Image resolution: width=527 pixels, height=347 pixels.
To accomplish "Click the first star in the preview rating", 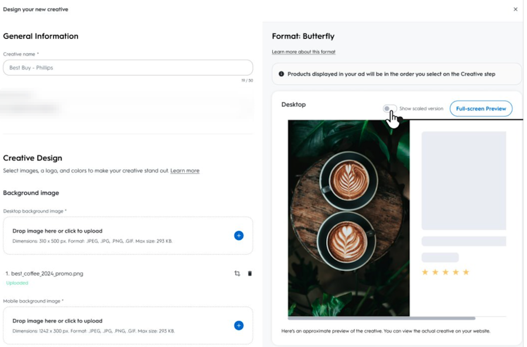I will coord(425,272).
